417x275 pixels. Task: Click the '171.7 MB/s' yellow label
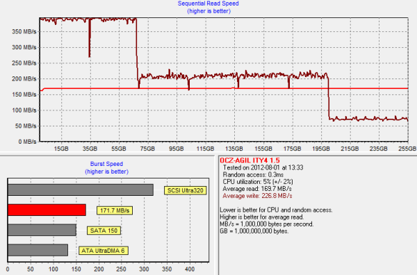(x=115, y=210)
